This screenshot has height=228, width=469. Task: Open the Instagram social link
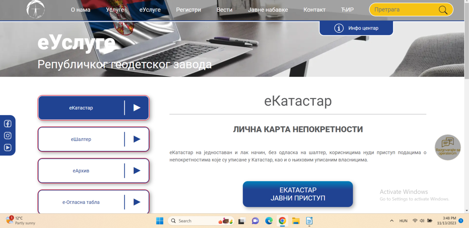click(x=8, y=136)
